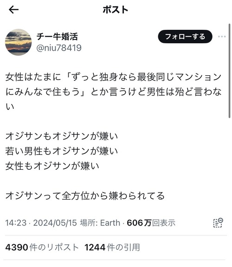Click the line 女性もオジサンが嫌い

52,166
